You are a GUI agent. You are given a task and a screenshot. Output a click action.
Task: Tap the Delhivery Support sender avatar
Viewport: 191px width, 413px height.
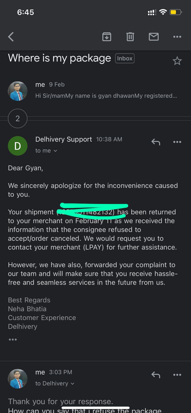click(18, 146)
